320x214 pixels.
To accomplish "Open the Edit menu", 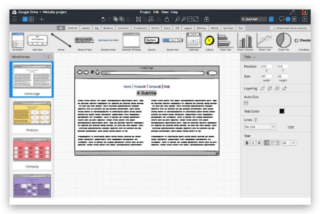I will point(156,12).
